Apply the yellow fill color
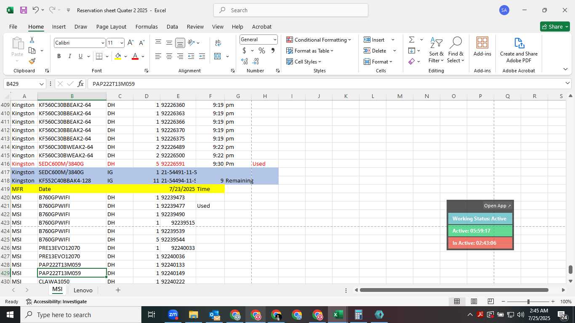The height and width of the screenshot is (323, 575). tap(118, 56)
